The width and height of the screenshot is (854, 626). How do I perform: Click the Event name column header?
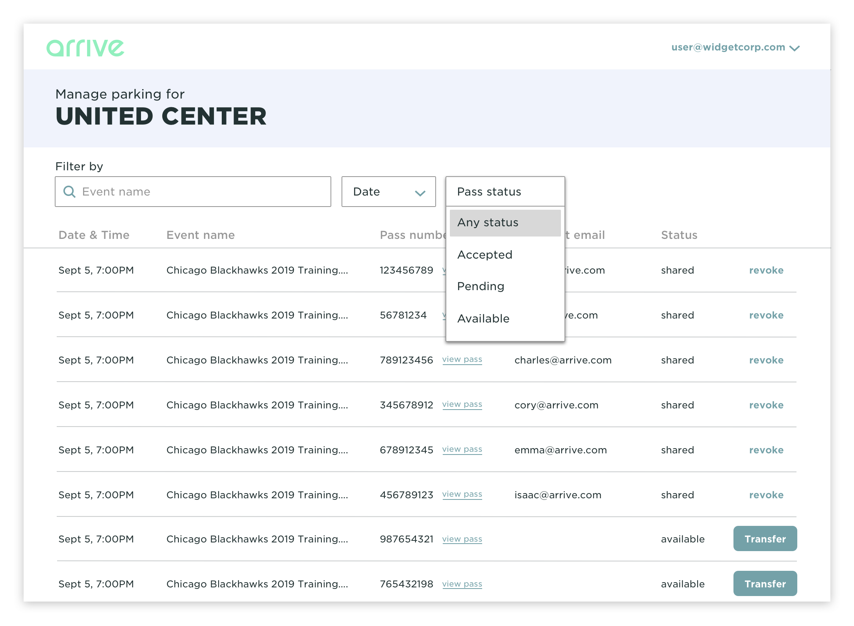[x=201, y=235]
